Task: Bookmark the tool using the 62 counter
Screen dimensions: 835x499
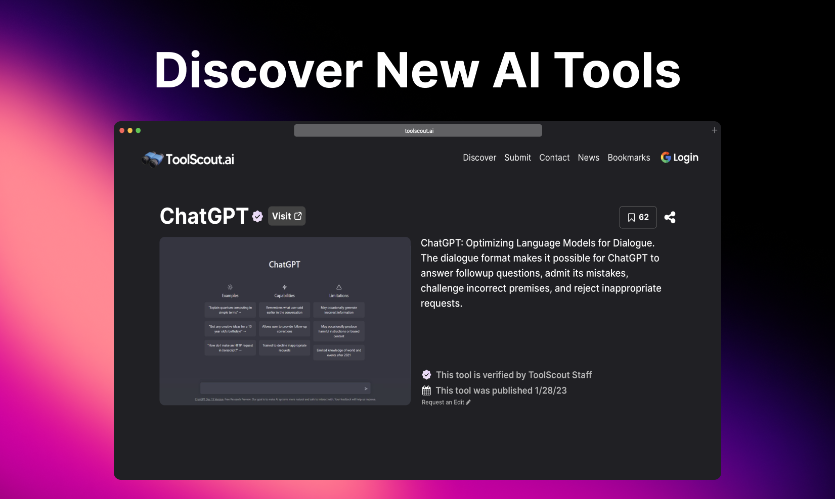Action: point(638,217)
